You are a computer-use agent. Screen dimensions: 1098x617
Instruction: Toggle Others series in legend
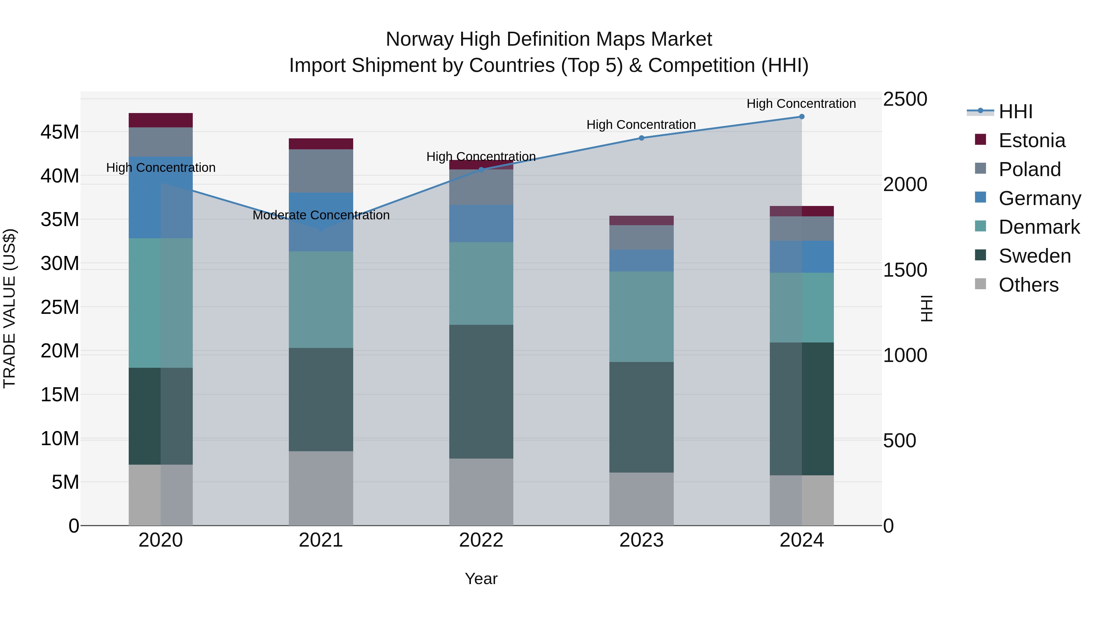[1017, 285]
